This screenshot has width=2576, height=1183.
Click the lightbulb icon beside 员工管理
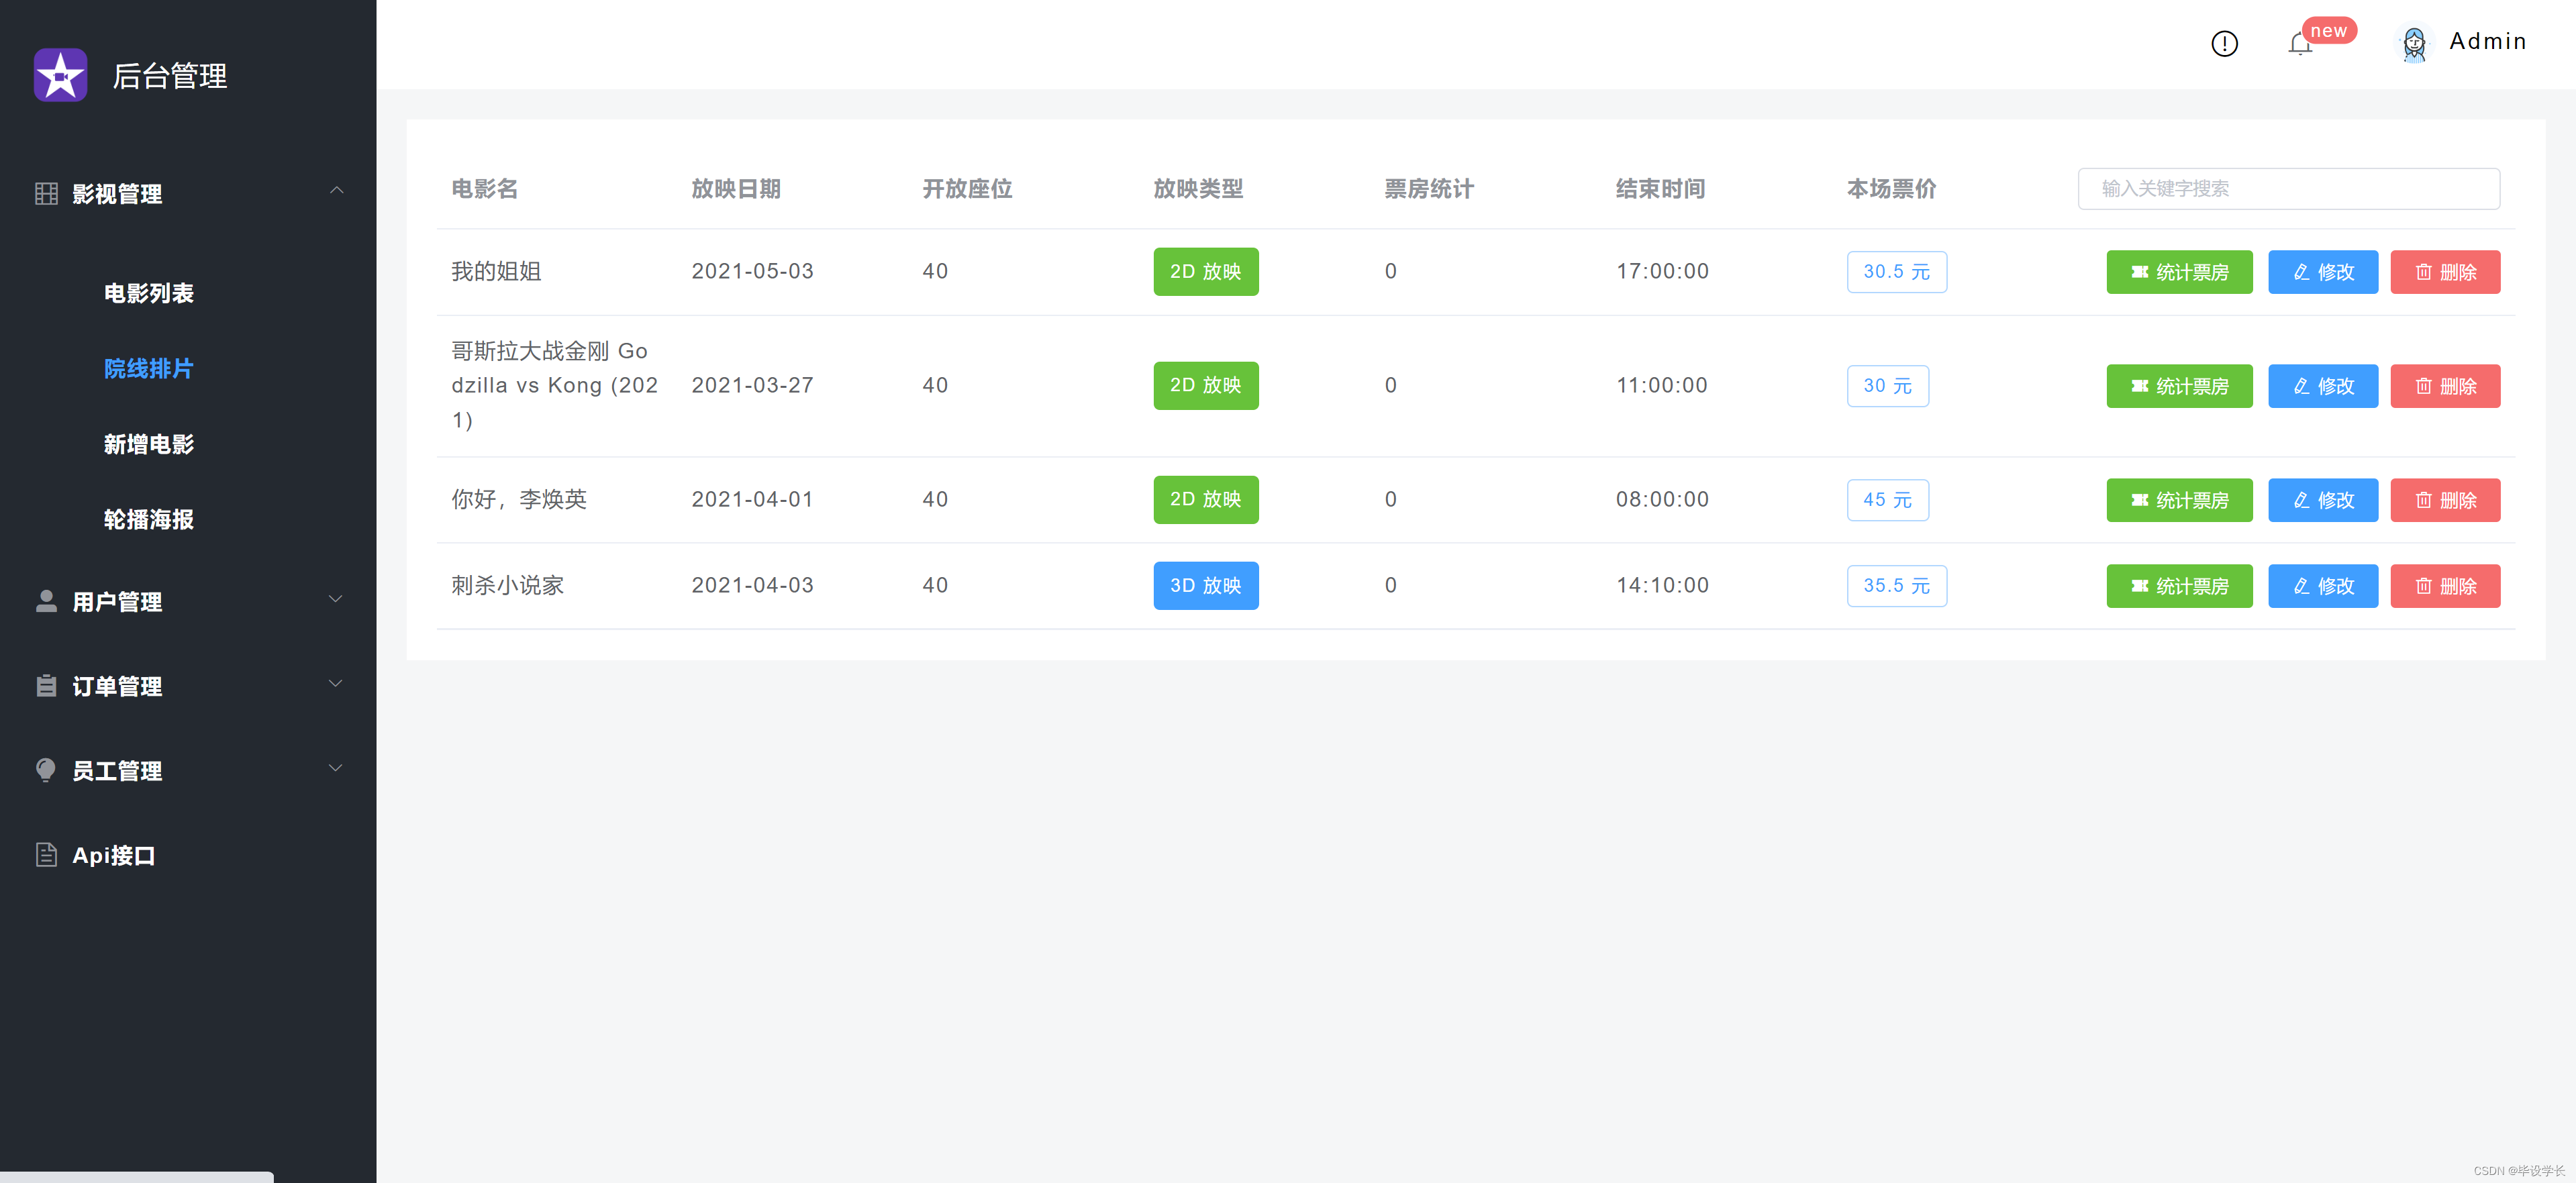tap(46, 770)
